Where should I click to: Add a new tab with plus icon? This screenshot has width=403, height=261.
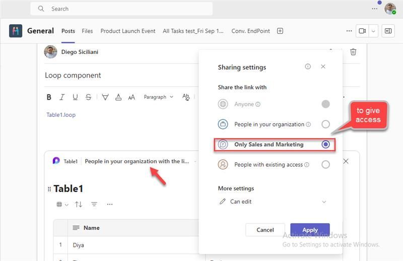(280, 31)
